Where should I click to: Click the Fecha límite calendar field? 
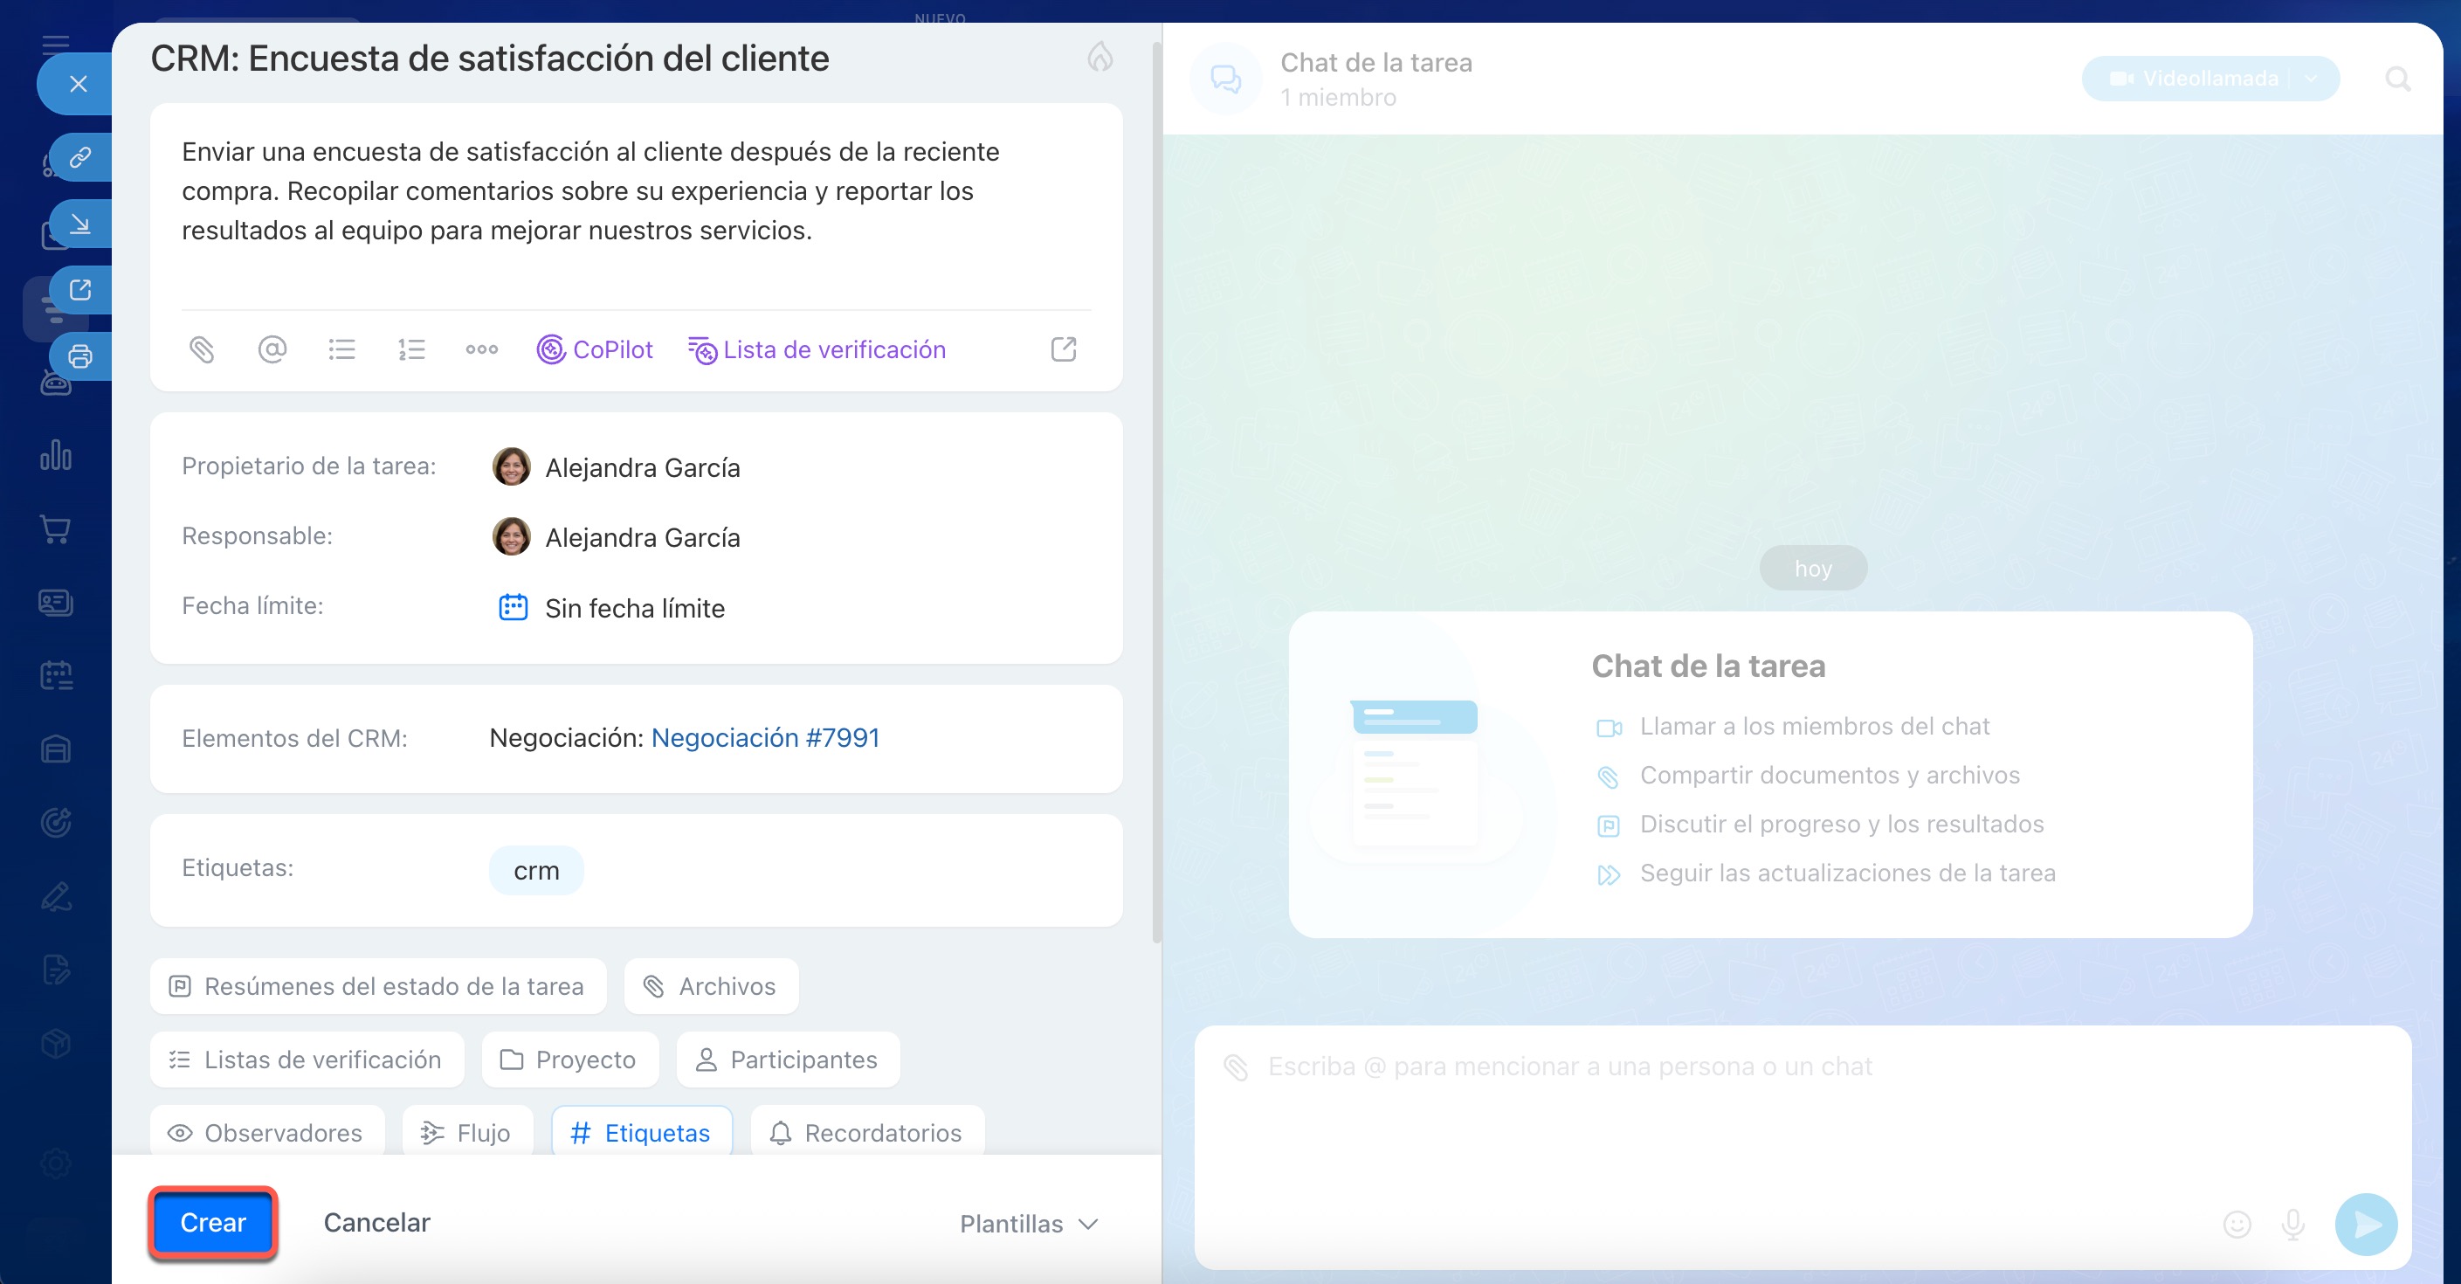pos(633,608)
